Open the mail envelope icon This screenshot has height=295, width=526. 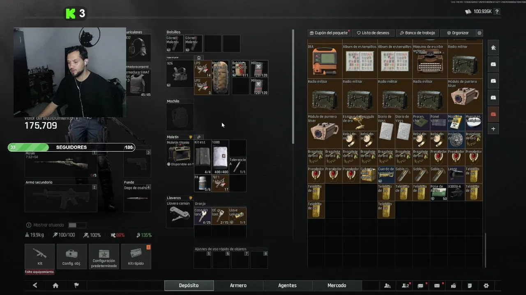coord(437,286)
